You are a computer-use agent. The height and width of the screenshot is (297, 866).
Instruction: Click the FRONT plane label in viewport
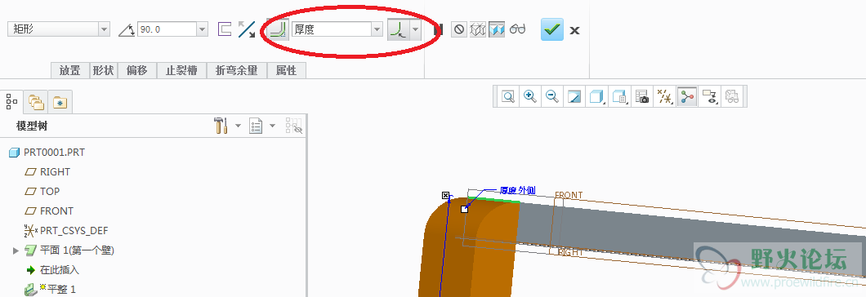pyautogui.click(x=569, y=195)
